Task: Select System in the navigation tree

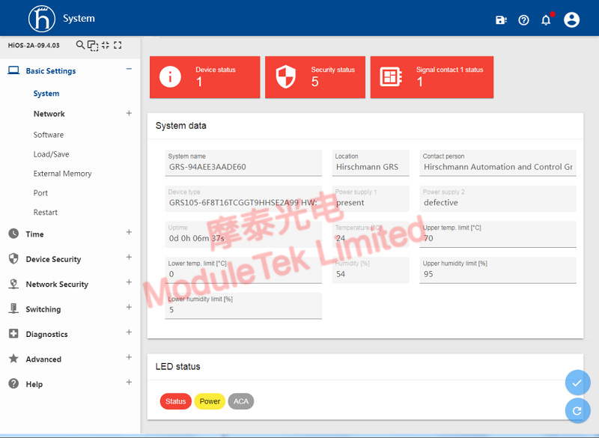Action: pos(46,94)
